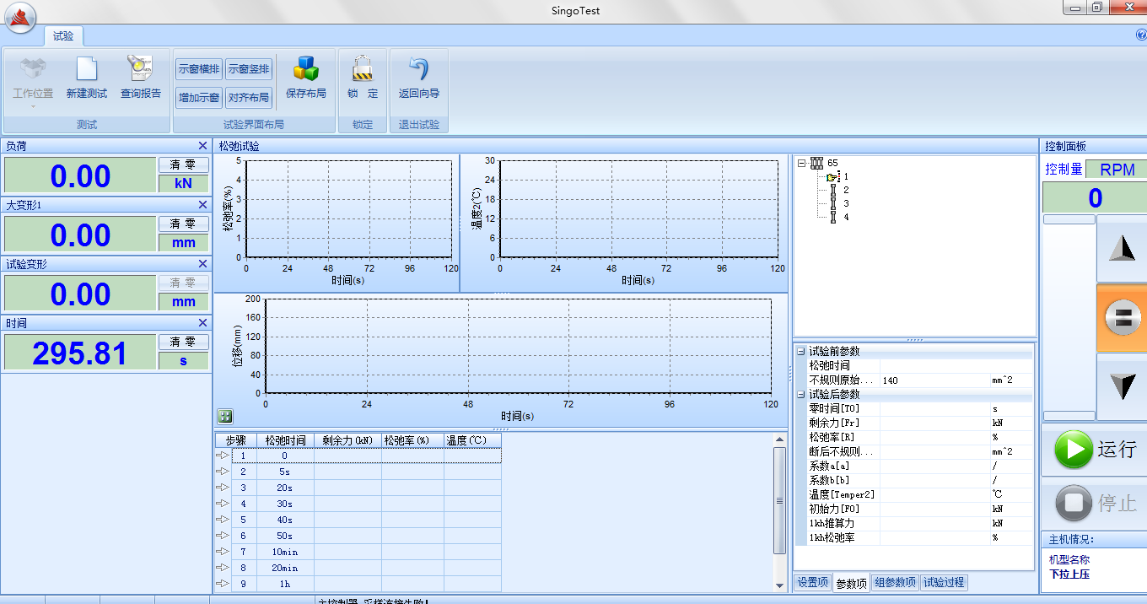Zero the load with 清零
The image size is (1147, 604).
184,164
